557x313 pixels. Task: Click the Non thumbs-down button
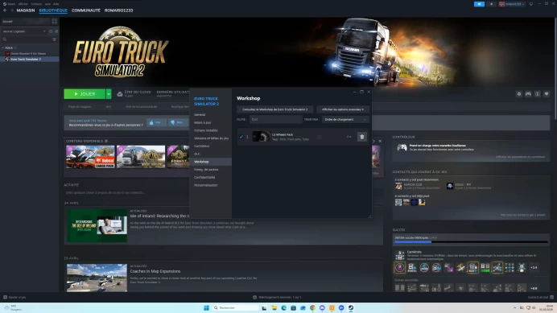point(178,122)
